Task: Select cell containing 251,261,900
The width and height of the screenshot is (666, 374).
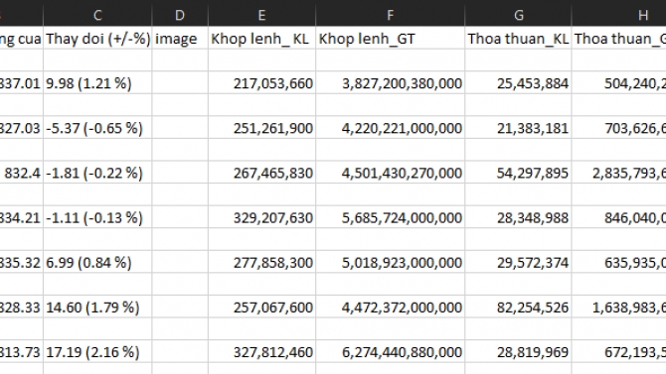Action: coord(261,128)
